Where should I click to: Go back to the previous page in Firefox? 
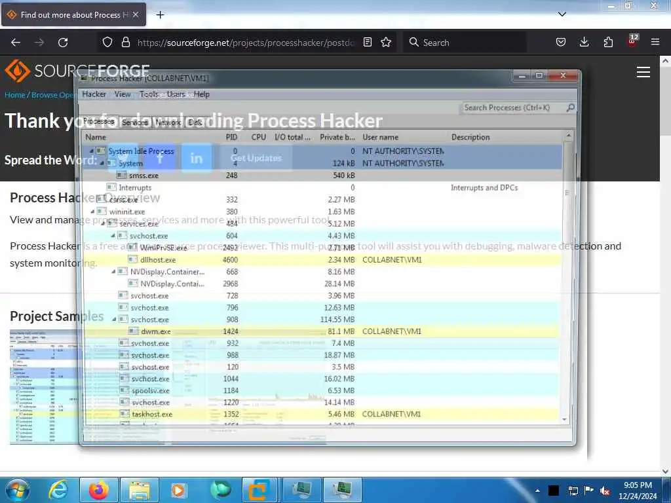click(16, 43)
